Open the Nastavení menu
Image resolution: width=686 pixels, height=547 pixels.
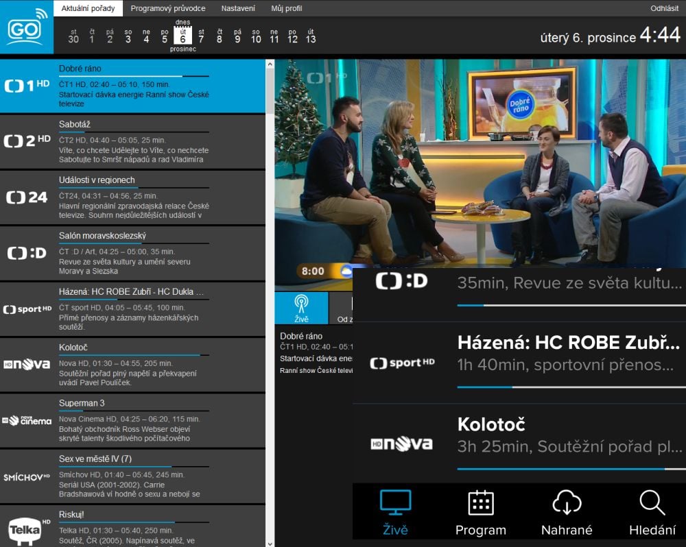(x=238, y=8)
